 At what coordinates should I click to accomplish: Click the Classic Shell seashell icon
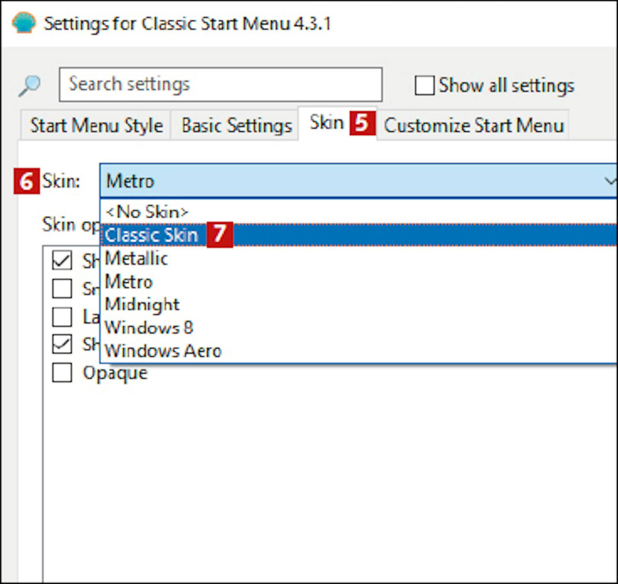24,23
